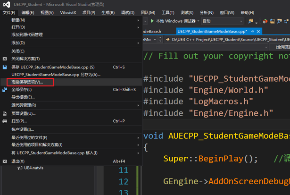Click the save disk icon in File menu

click(5, 67)
